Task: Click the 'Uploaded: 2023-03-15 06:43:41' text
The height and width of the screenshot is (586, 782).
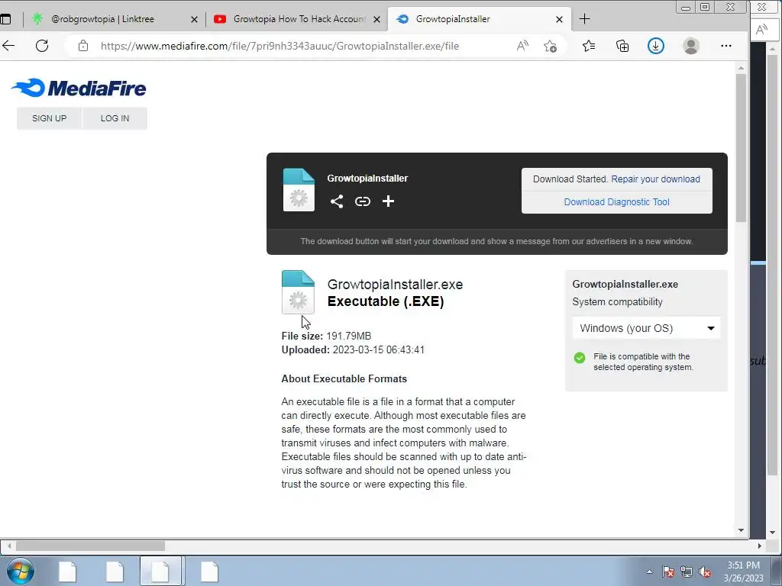Action: tap(353, 349)
